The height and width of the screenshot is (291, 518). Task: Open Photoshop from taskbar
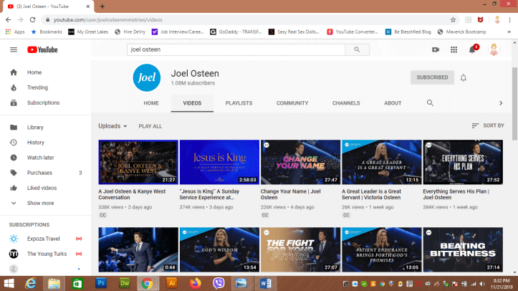(x=101, y=283)
